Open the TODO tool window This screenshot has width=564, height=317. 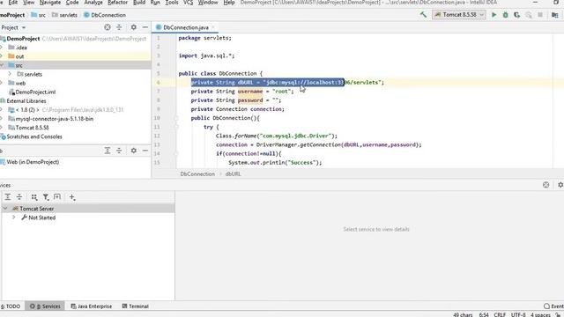tap(11, 306)
